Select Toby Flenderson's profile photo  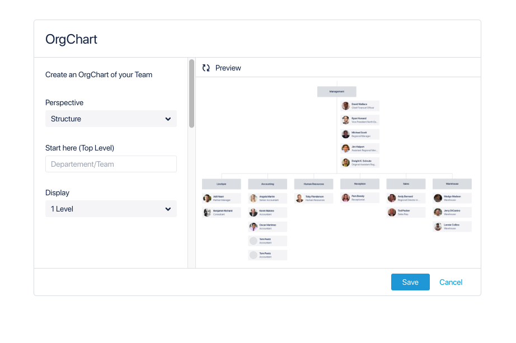click(299, 198)
